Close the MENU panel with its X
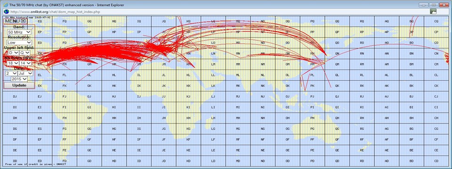The width and height of the screenshot is (452, 169). point(24,21)
